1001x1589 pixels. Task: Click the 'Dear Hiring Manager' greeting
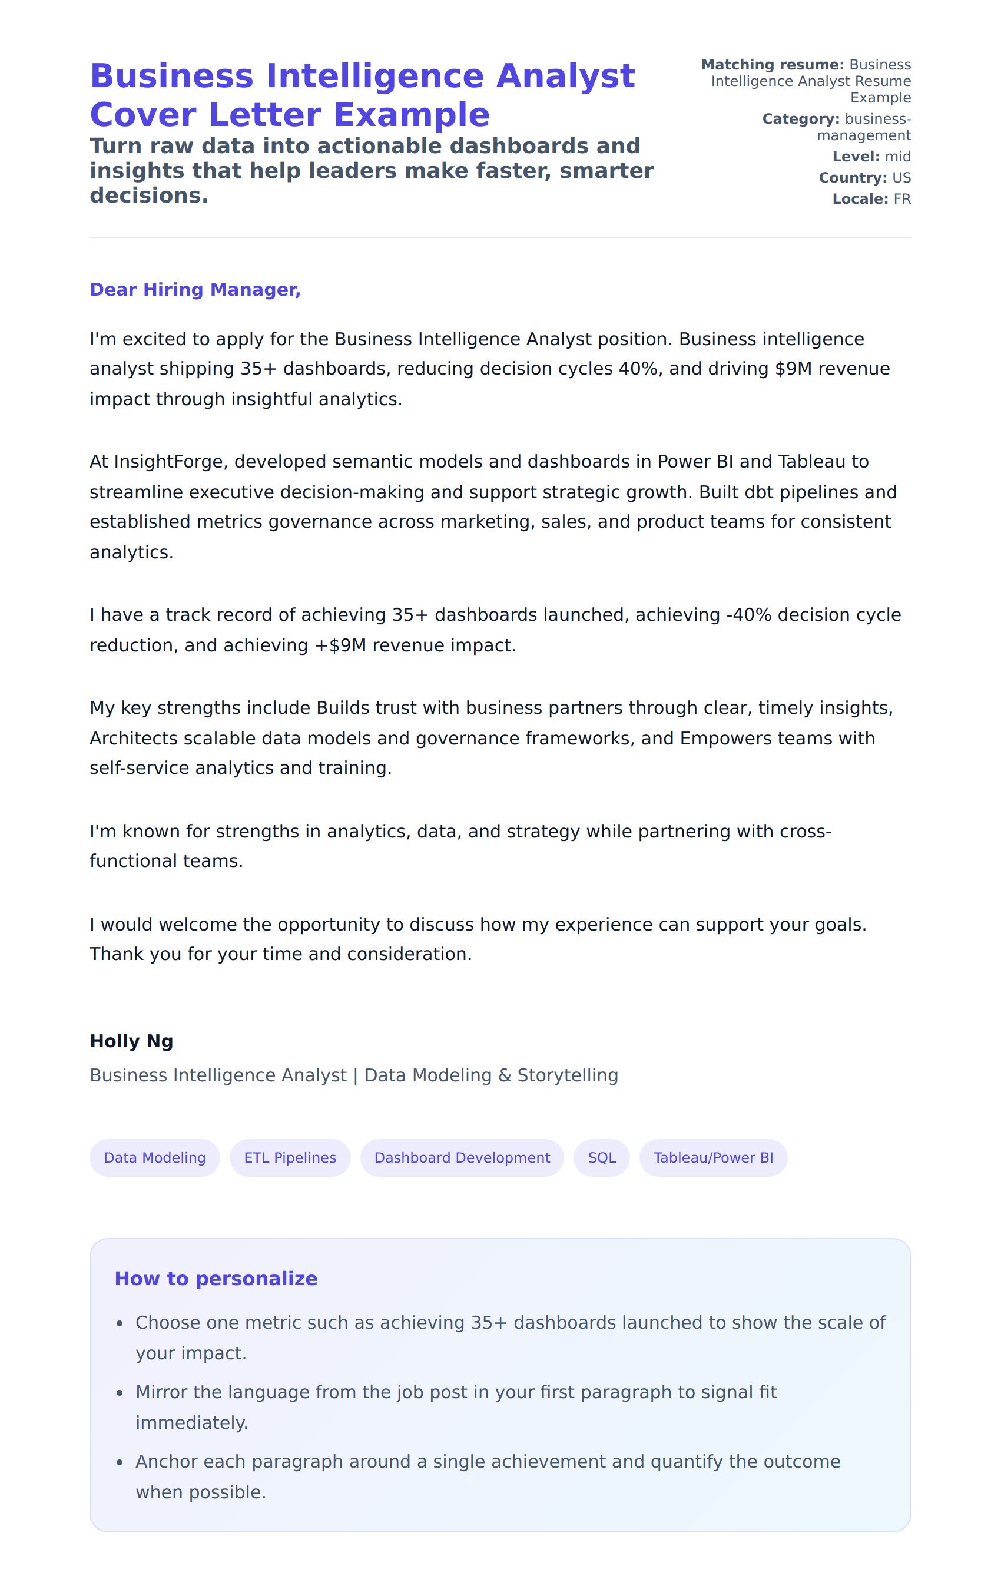195,290
